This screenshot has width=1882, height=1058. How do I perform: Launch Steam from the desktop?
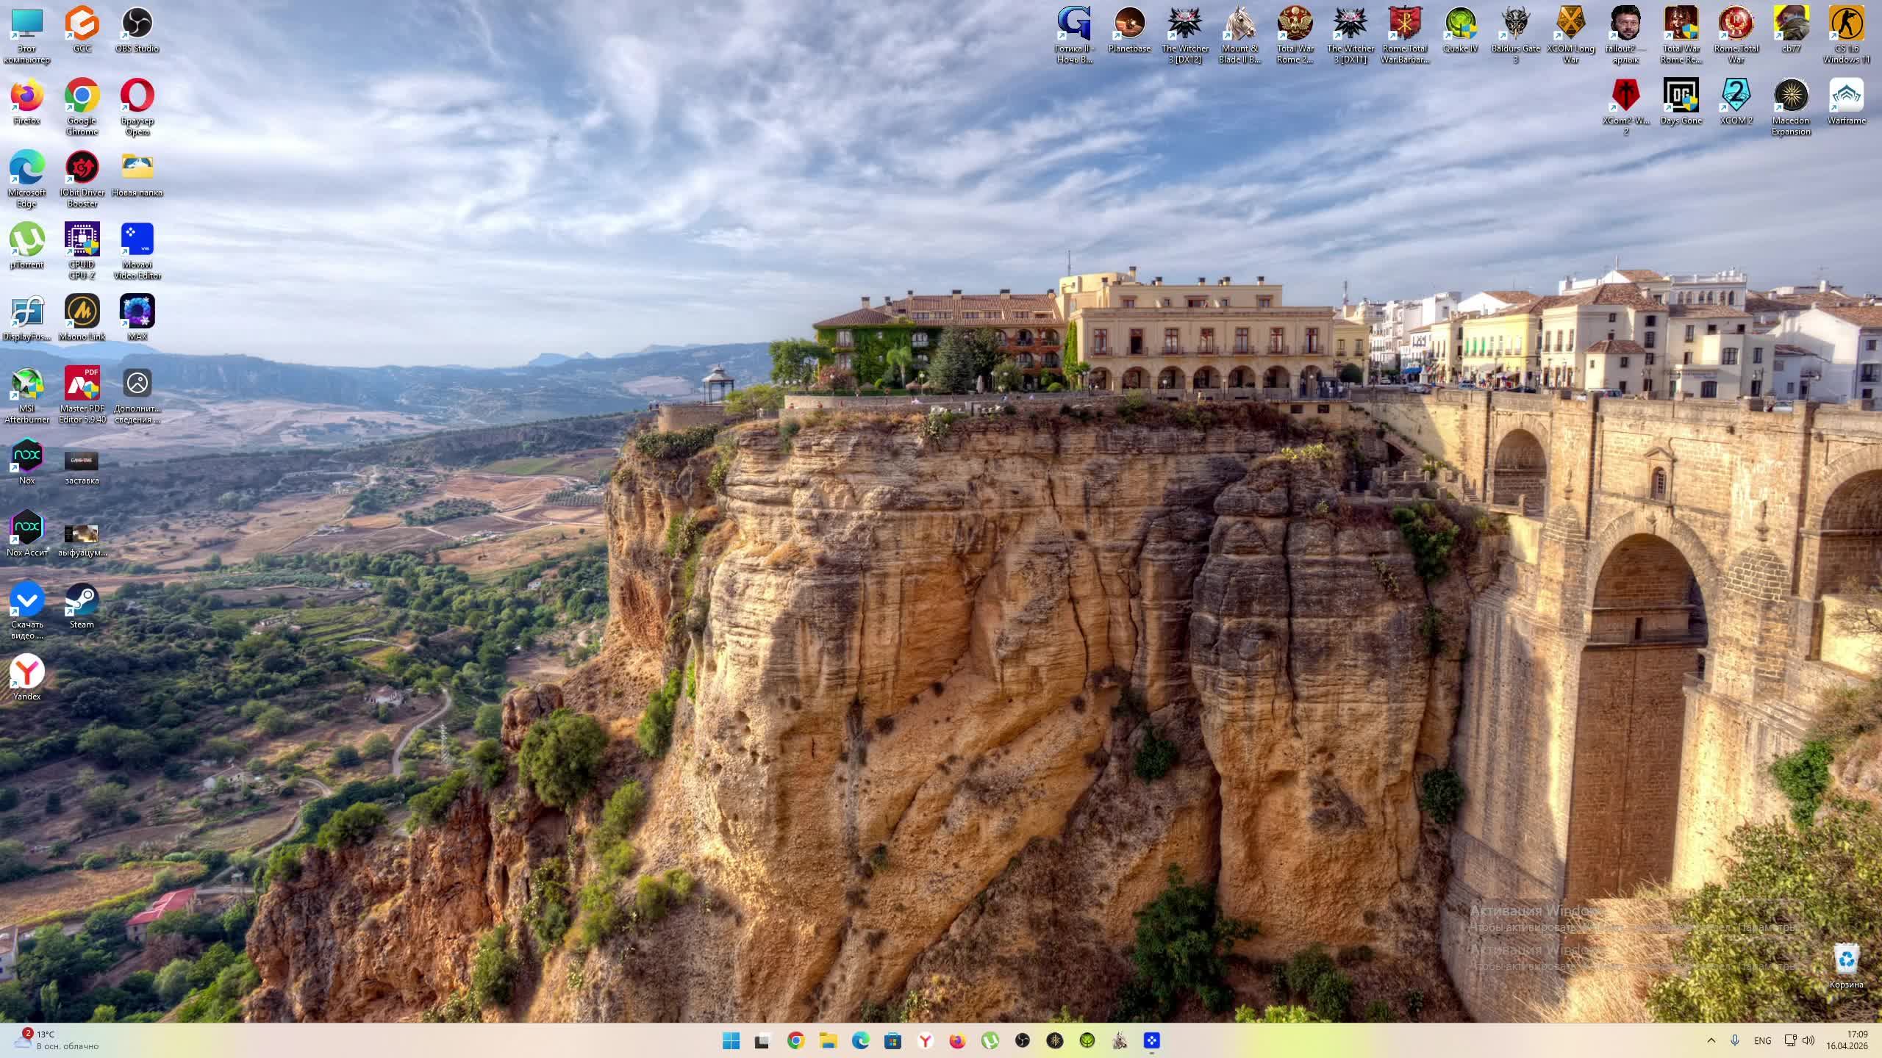click(x=82, y=600)
